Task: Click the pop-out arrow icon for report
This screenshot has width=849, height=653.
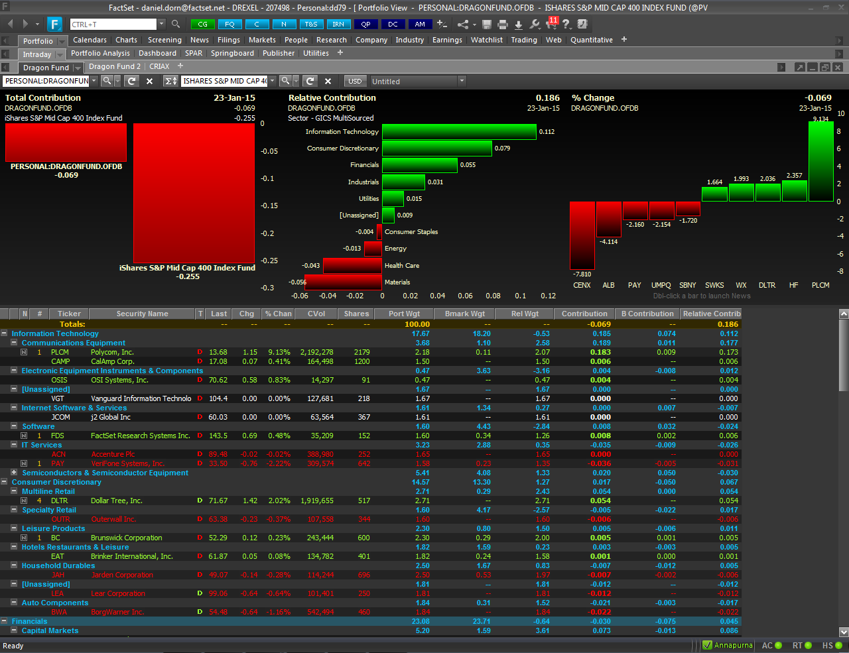Action: tap(799, 68)
